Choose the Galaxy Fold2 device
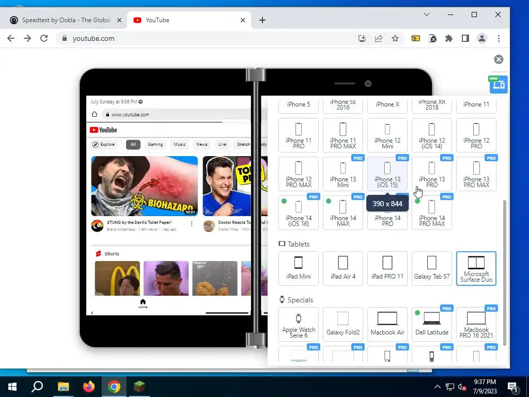The image size is (529, 397). point(343,324)
